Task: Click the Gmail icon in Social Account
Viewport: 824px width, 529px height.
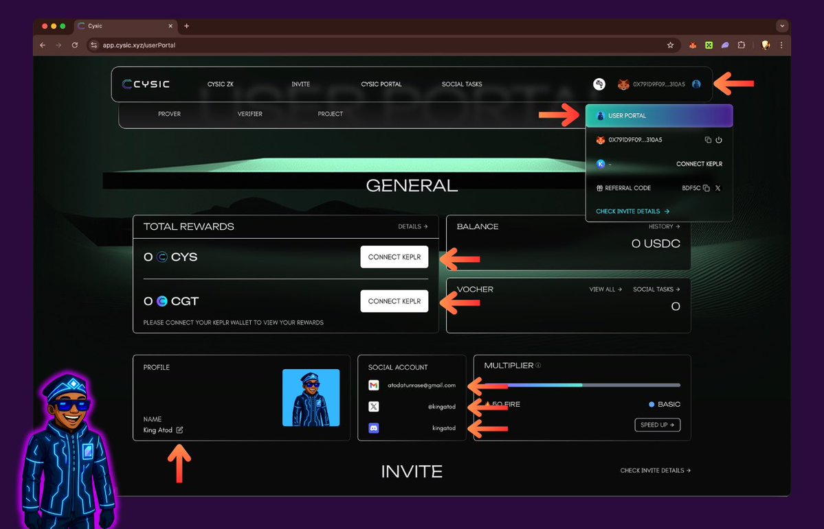Action: click(x=374, y=385)
